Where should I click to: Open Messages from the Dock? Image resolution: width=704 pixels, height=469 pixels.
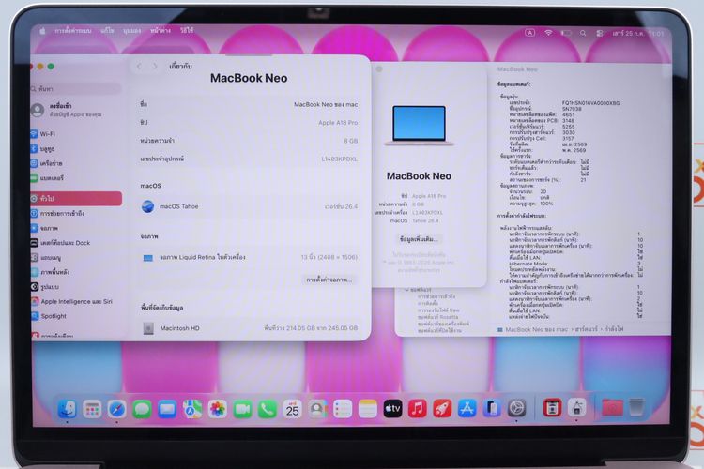click(142, 409)
